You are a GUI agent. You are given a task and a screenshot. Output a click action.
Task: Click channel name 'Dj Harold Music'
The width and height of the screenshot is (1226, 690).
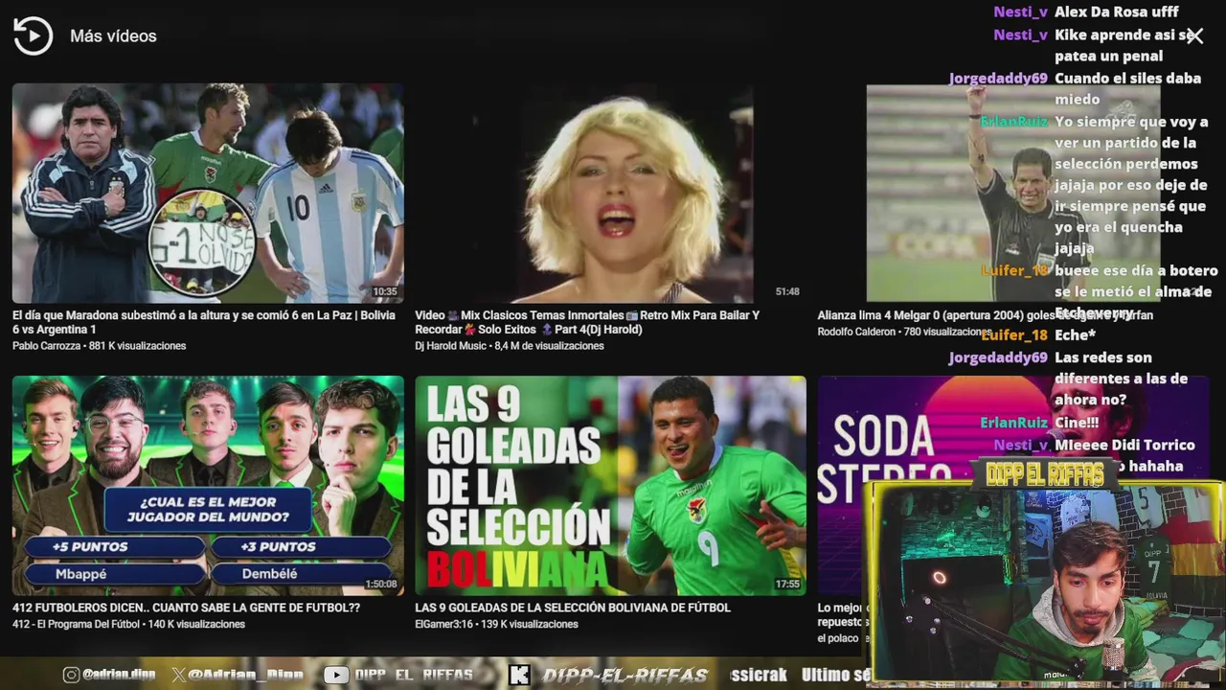[x=451, y=346]
